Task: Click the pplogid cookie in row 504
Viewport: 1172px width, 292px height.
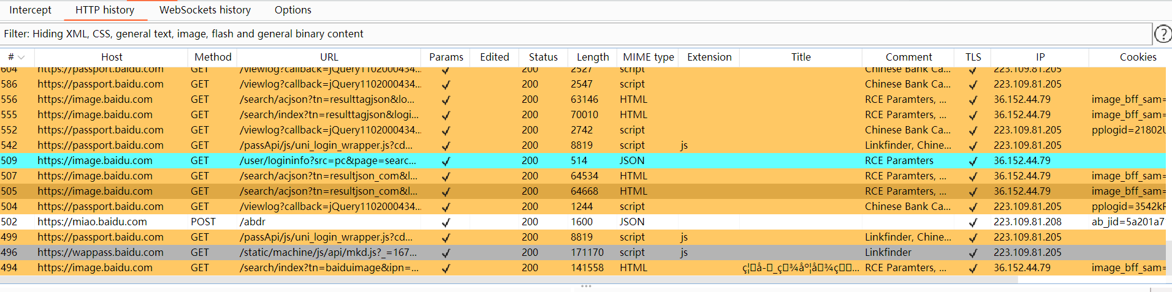Action: coord(1128,206)
